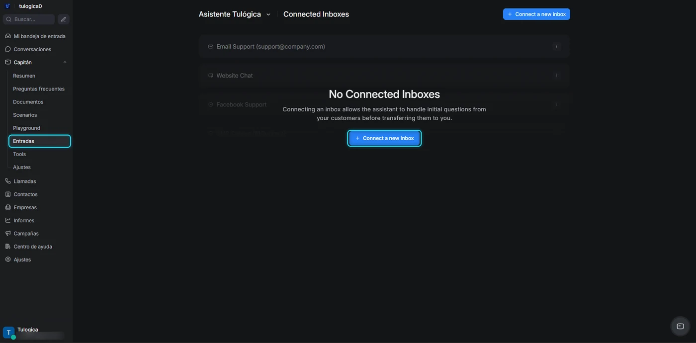Viewport: 696px width, 343px height.
Task: Select the Website Chat inbox label
Action: click(x=235, y=76)
